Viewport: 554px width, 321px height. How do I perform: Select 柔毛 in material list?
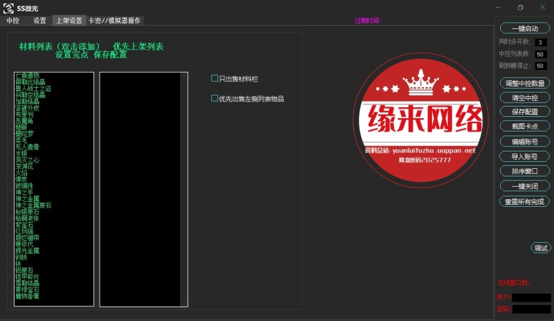pyautogui.click(x=21, y=140)
